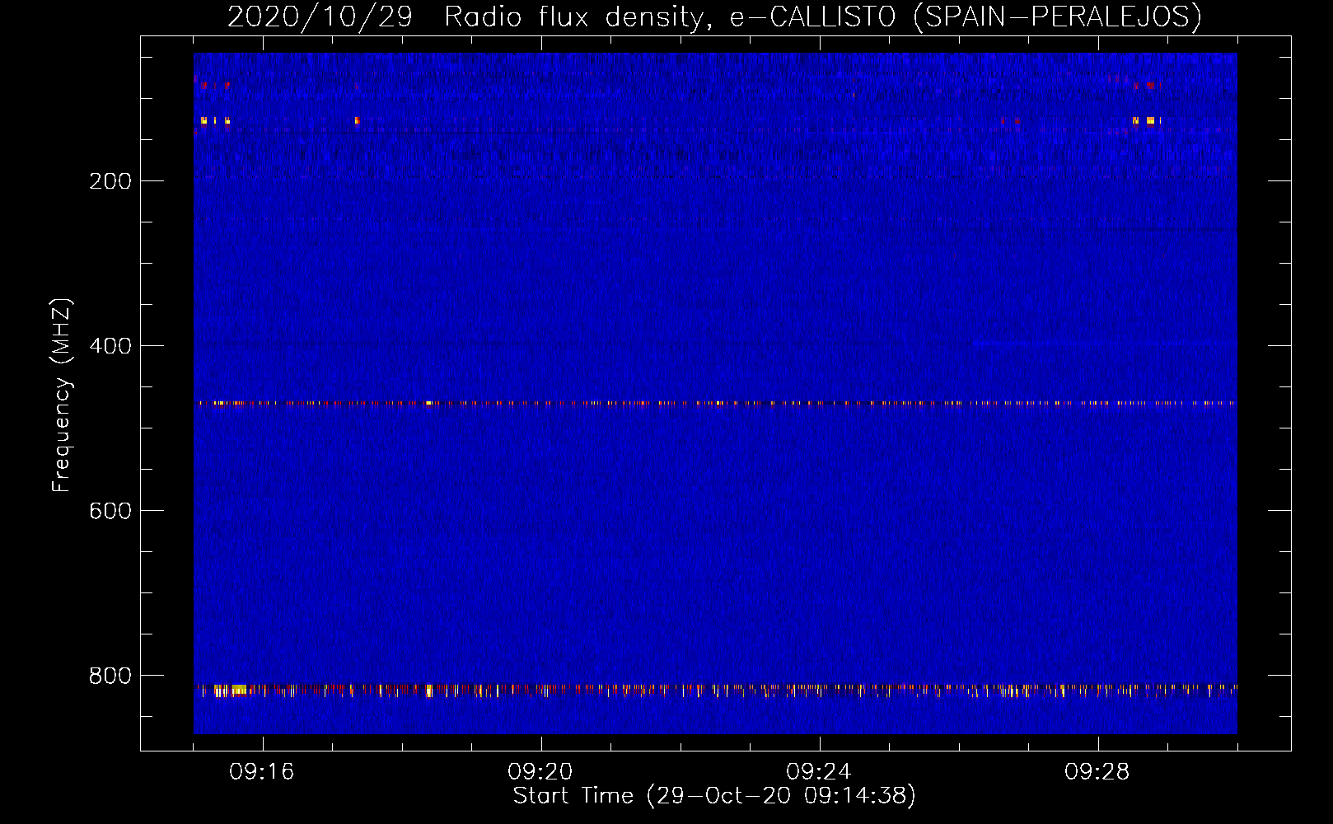1333x824 pixels.
Task: Click the 200 frequency tick label
Action: point(110,181)
